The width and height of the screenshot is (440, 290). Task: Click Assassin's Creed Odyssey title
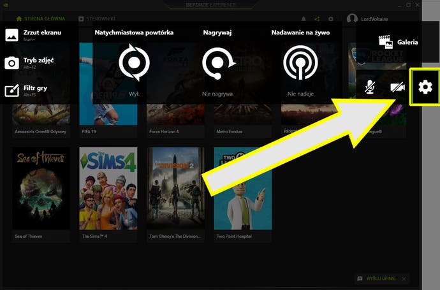(x=40, y=131)
